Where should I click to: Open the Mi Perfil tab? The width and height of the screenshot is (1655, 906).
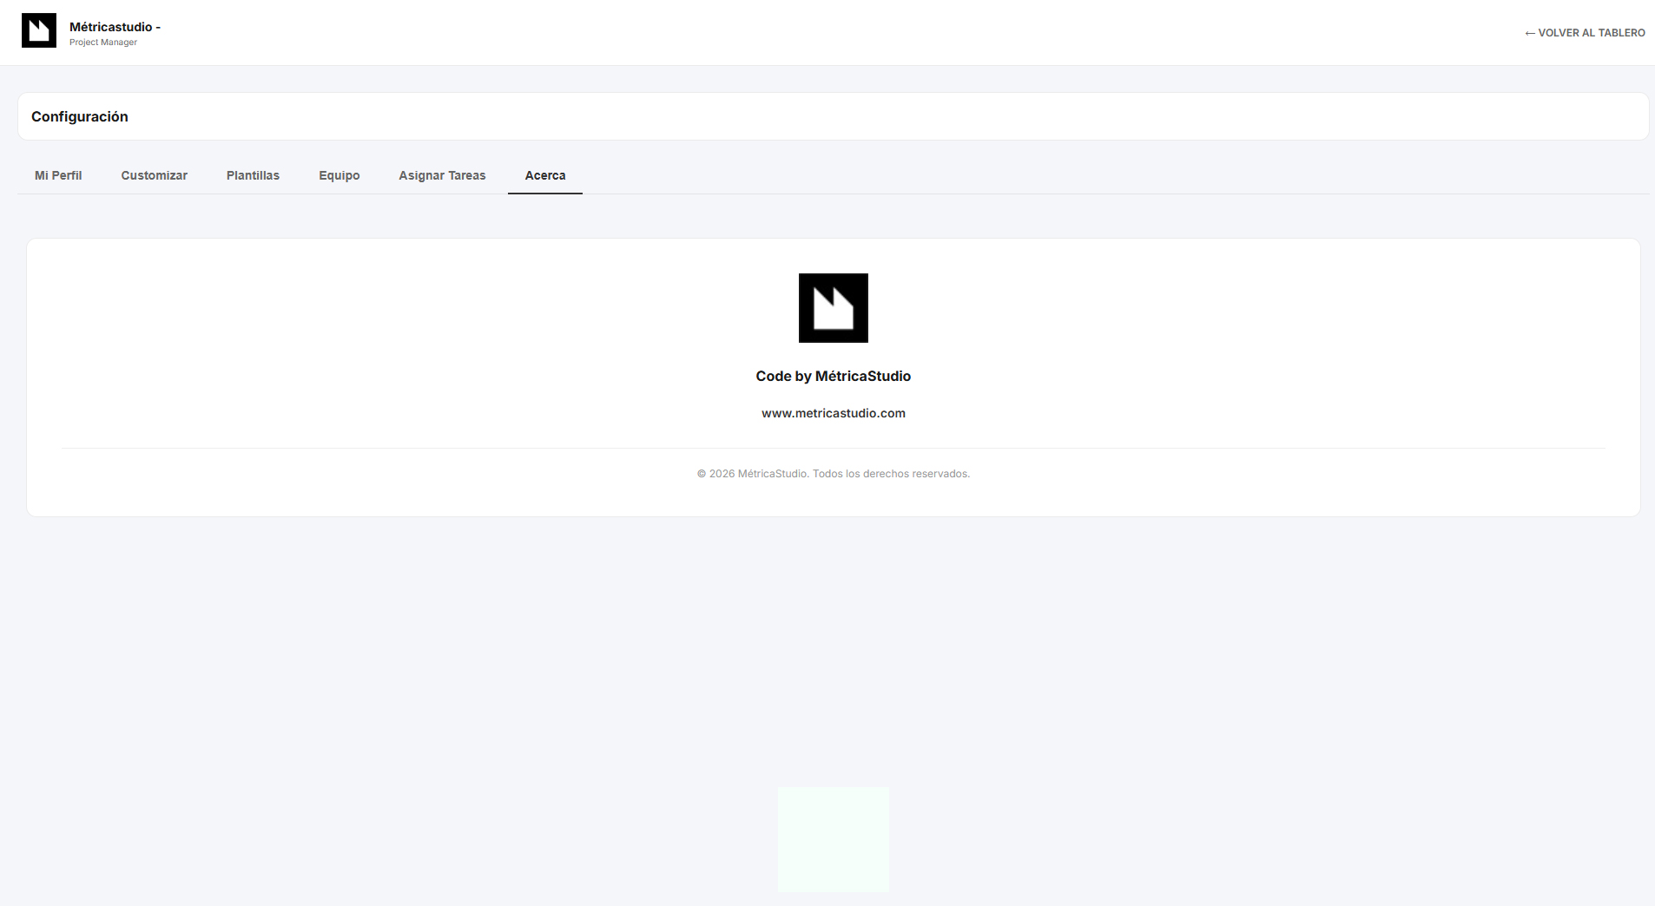point(58,175)
